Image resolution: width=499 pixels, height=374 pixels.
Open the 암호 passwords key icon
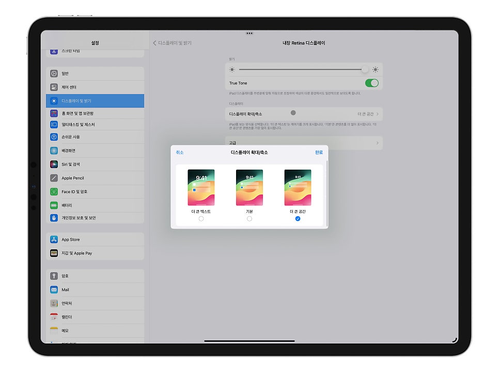click(x=54, y=276)
